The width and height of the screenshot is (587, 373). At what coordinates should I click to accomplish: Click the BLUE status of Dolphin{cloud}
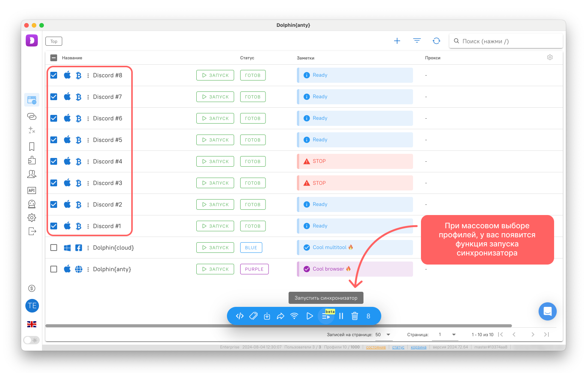pos(251,248)
